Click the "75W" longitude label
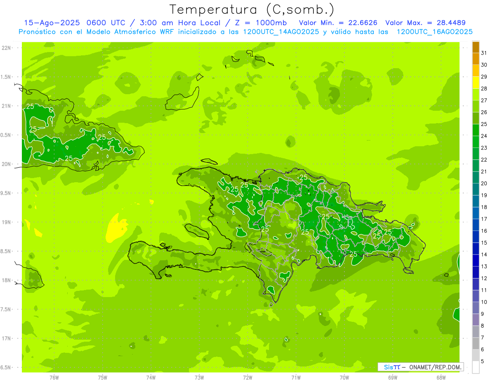This screenshot has height=383, width=495. [102, 378]
